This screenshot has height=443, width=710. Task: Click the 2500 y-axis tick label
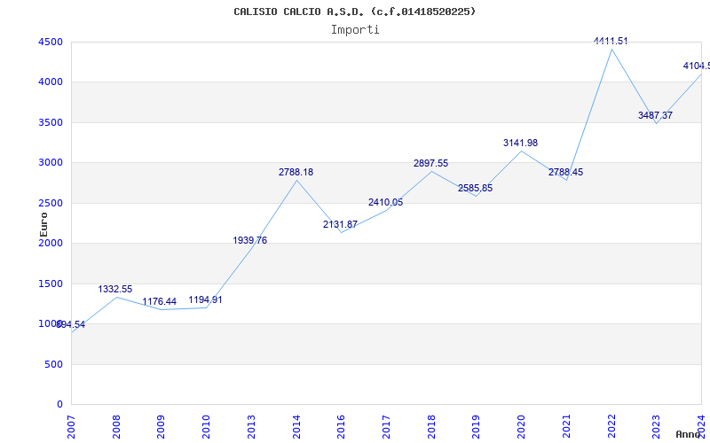click(51, 203)
